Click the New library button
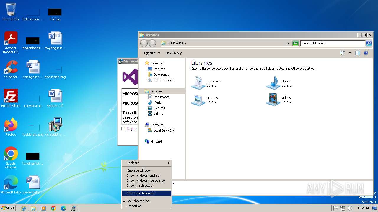Viewport: 378px width, 212px height. 174,53
